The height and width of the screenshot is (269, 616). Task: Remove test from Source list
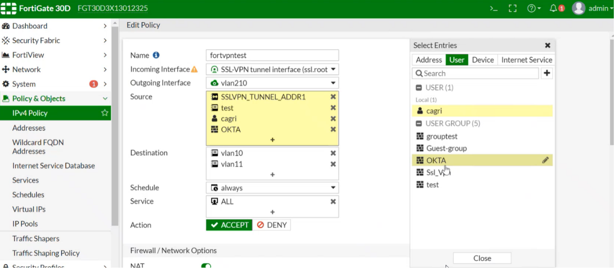pyautogui.click(x=333, y=108)
